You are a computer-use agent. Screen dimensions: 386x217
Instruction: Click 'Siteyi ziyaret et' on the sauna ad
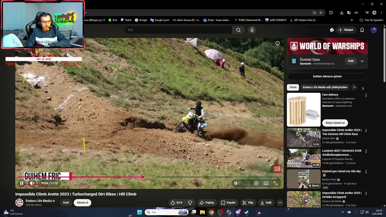(335, 123)
